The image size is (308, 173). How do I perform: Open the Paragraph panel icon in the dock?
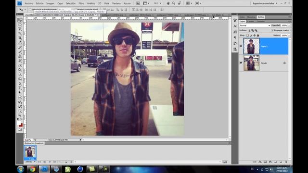pyautogui.click(x=235, y=37)
